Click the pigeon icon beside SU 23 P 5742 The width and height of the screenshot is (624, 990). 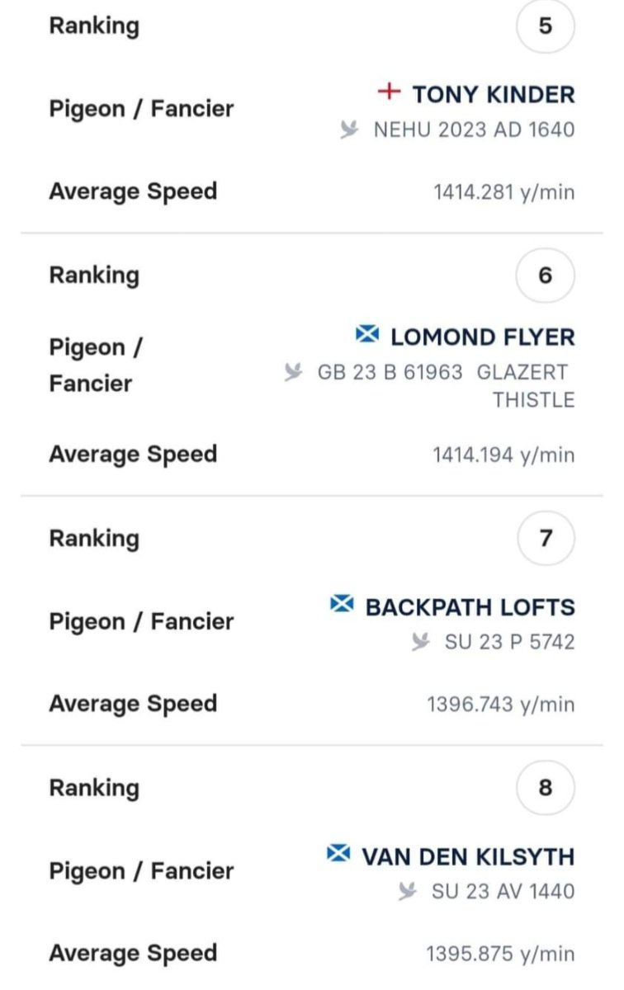tap(422, 641)
